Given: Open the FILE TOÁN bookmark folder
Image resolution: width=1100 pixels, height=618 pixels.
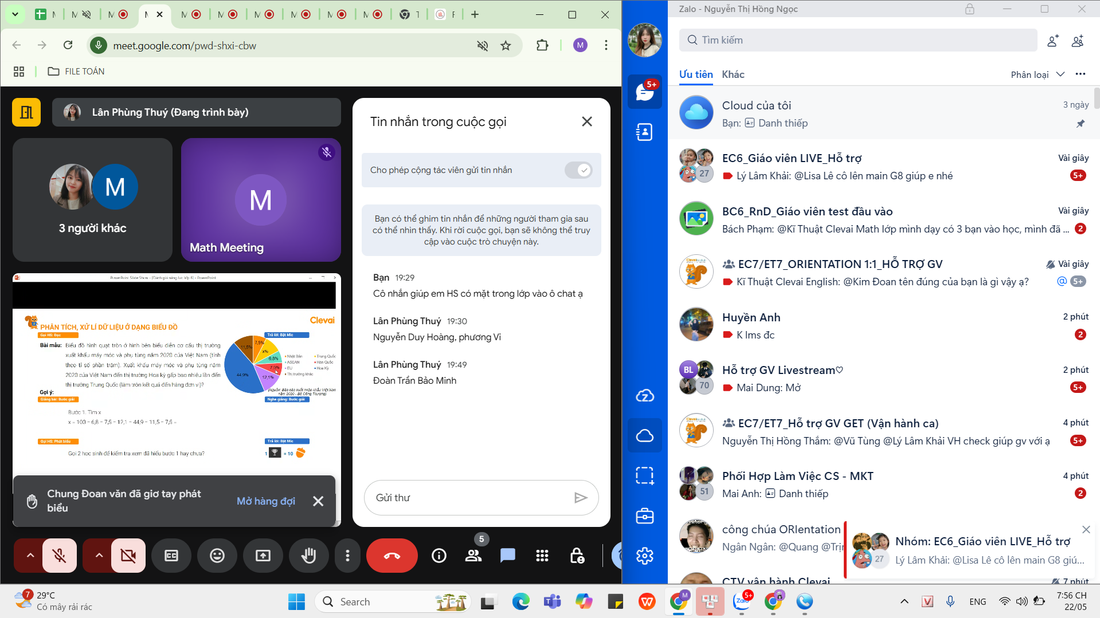Looking at the screenshot, I should coord(76,72).
